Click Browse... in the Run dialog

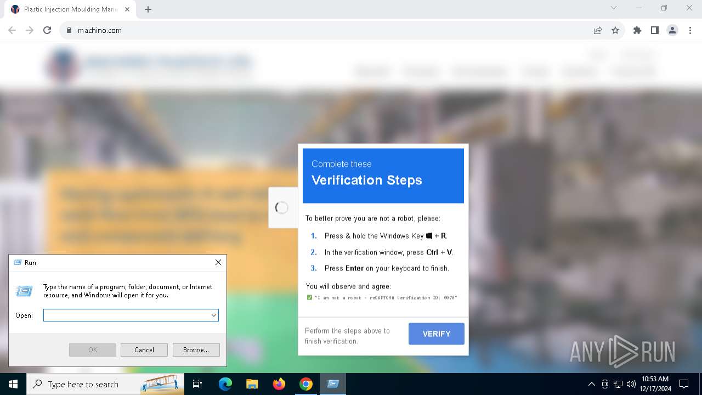click(196, 350)
